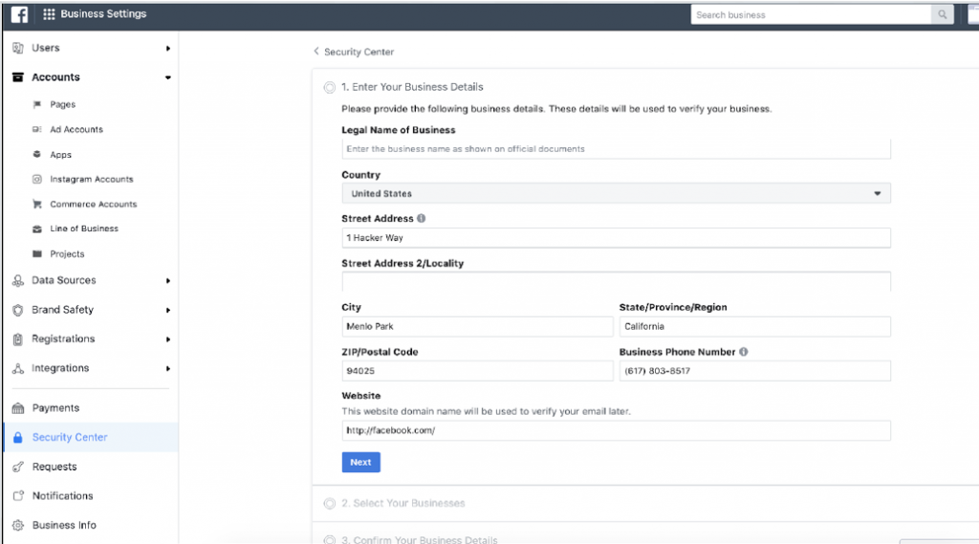This screenshot has height=544, width=979.
Task: Click the search magnifier icon
Action: point(942,15)
